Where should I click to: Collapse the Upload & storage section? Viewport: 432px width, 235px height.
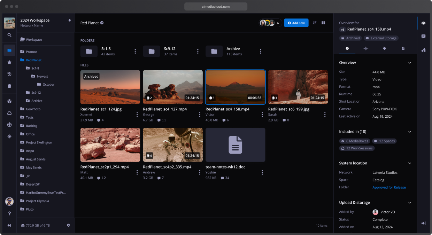[x=410, y=203]
